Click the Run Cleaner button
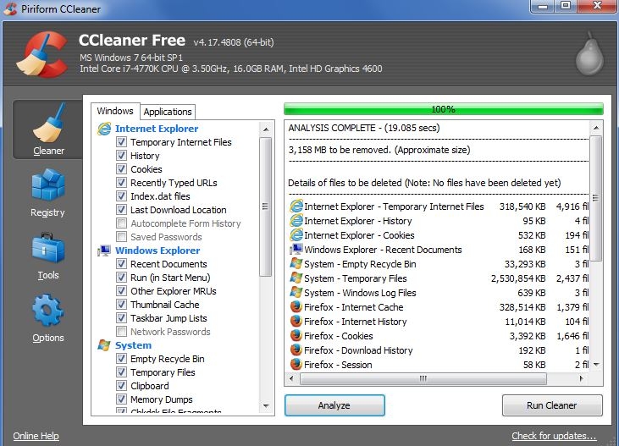 [x=552, y=405]
